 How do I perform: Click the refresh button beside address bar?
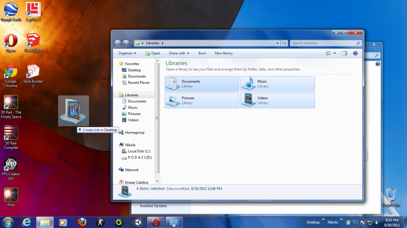[x=284, y=43]
